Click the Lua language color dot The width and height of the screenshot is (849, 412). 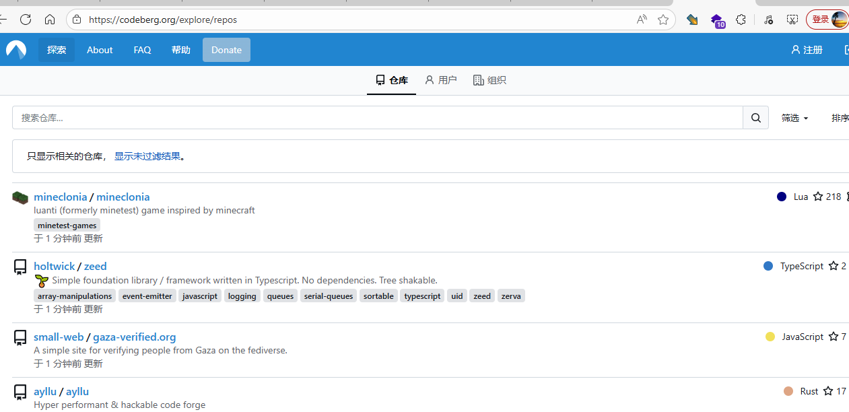coord(782,197)
